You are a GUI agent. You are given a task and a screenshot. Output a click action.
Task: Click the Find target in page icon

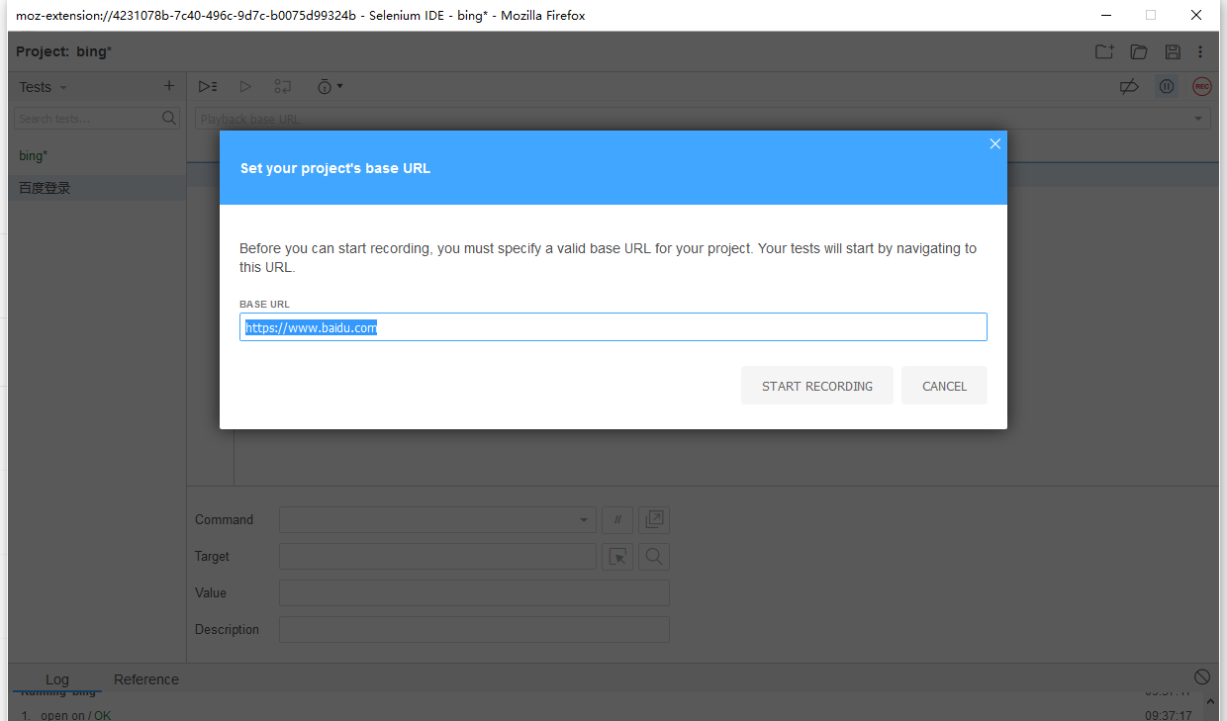654,557
